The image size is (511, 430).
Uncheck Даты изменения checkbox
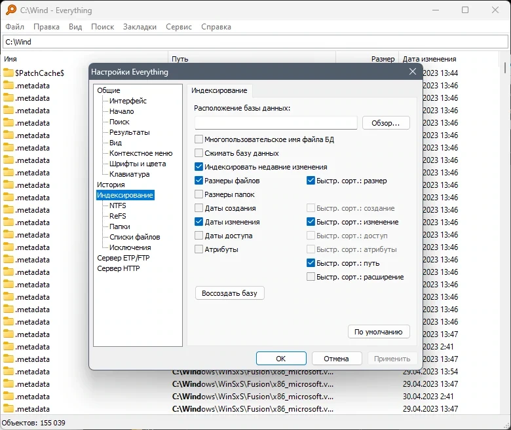[199, 222]
